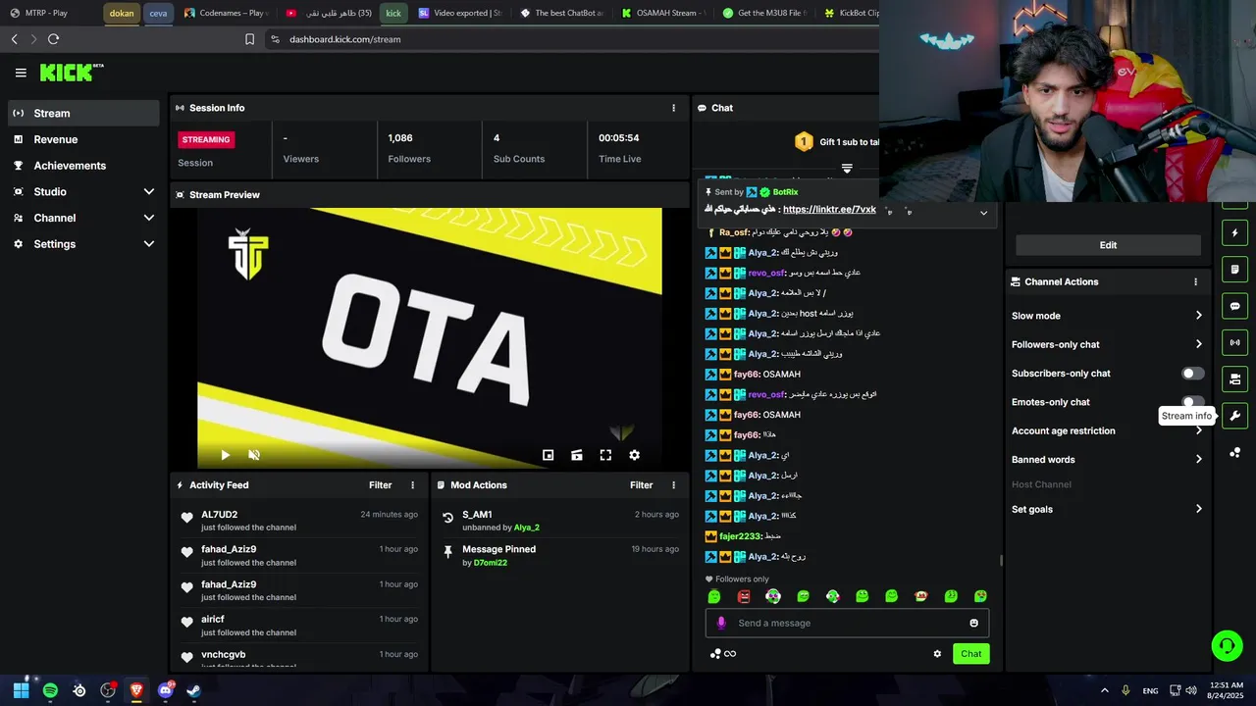This screenshot has height=706, width=1256.
Task: Expand the Settings sidebar section
Action: coord(149,244)
